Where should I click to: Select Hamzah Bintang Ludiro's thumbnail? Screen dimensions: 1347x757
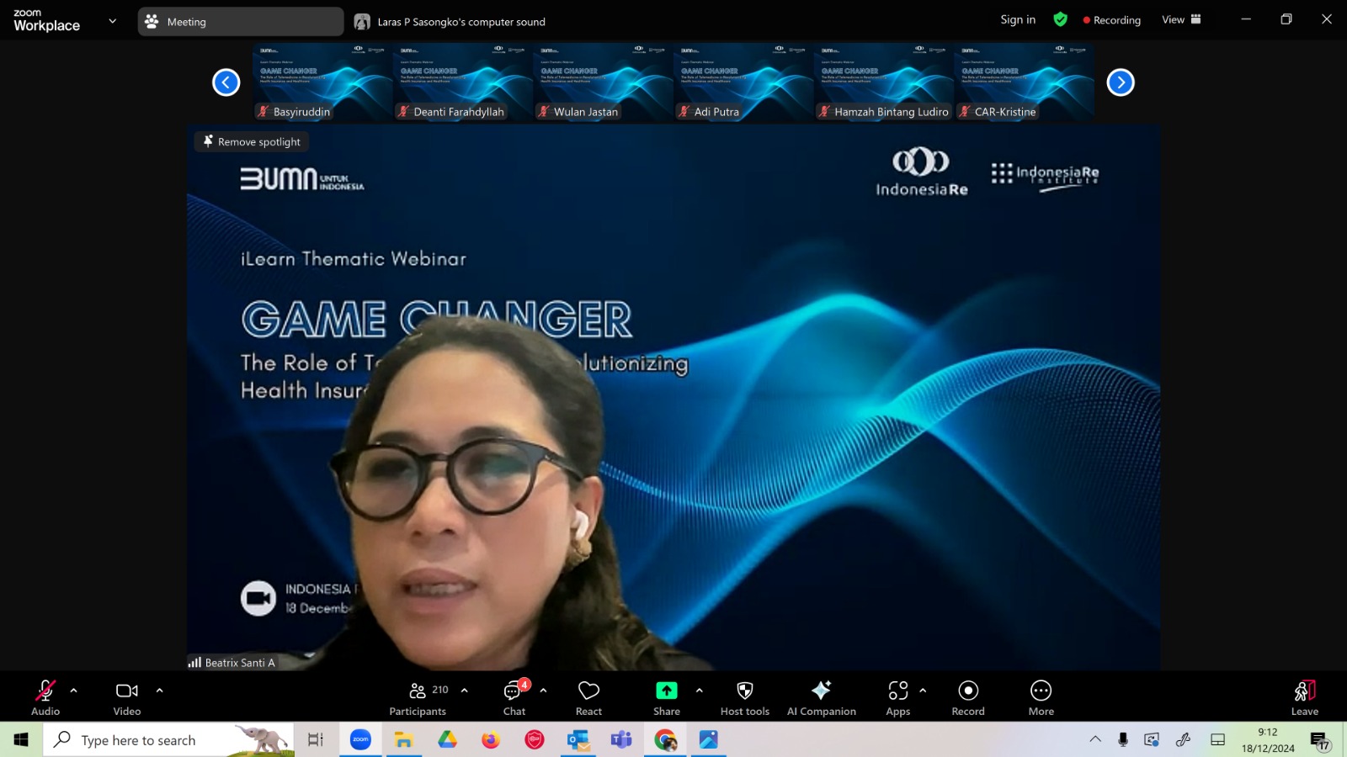coord(884,82)
